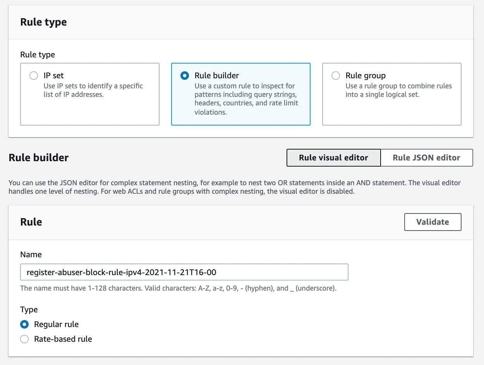The width and height of the screenshot is (484, 365).
Task: Click the 'Rule' panel heading
Action: click(31, 222)
